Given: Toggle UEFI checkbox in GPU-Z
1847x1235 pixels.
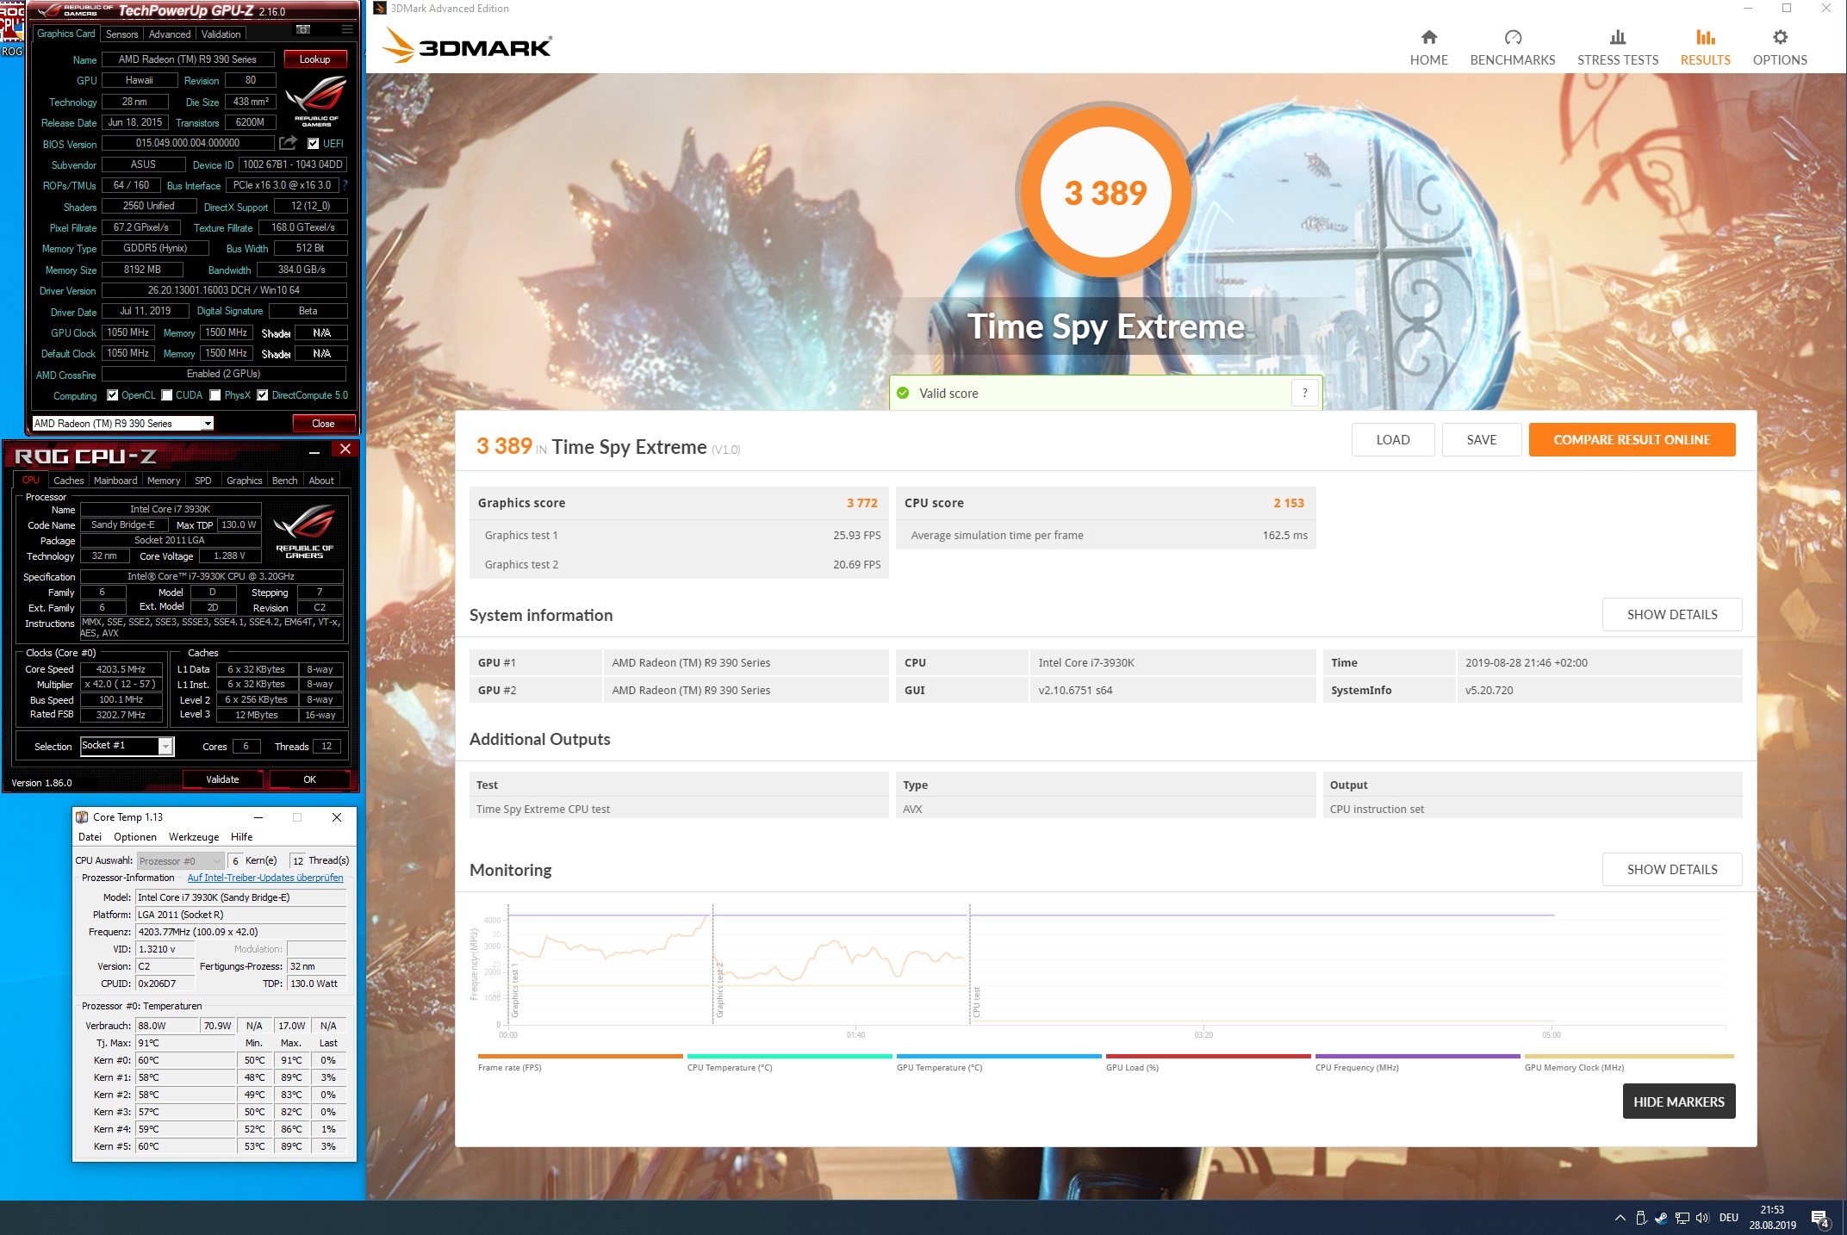Looking at the screenshot, I should (314, 144).
